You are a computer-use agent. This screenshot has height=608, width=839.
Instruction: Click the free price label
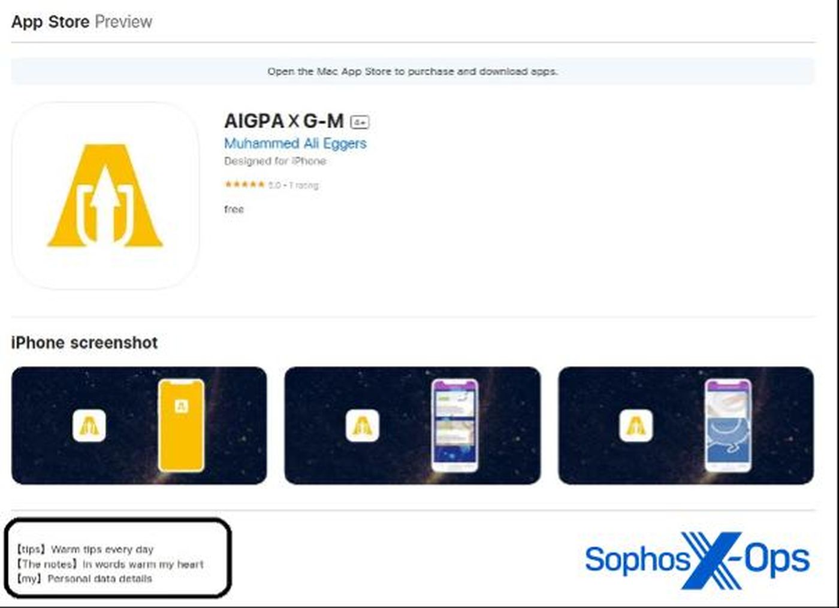234,209
